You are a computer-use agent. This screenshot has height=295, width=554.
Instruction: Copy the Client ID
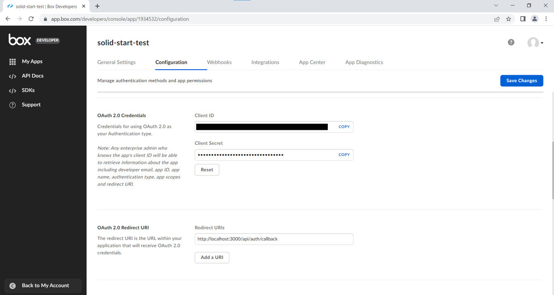[x=344, y=126]
